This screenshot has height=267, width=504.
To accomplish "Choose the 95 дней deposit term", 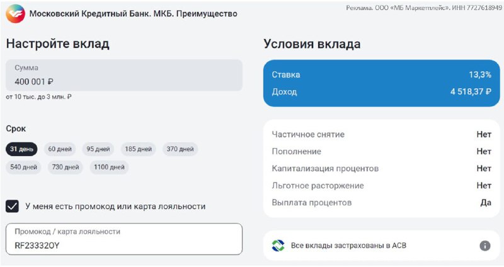I will [x=98, y=149].
